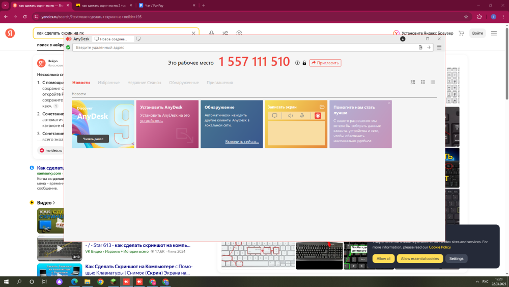
Task: Click Yandex voice search microphone icon
Action: tap(211, 33)
